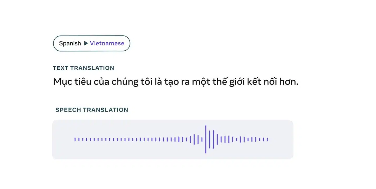Select the Vietnamese target language label
The height and width of the screenshot is (189, 376).
(107, 43)
